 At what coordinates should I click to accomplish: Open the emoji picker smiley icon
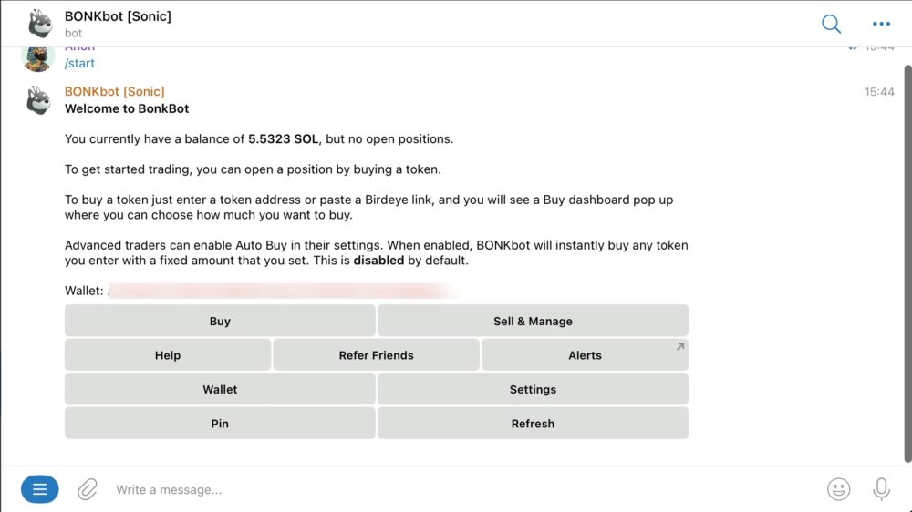click(838, 489)
